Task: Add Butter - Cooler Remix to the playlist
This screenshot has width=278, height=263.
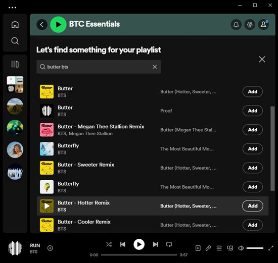Action: (252, 225)
